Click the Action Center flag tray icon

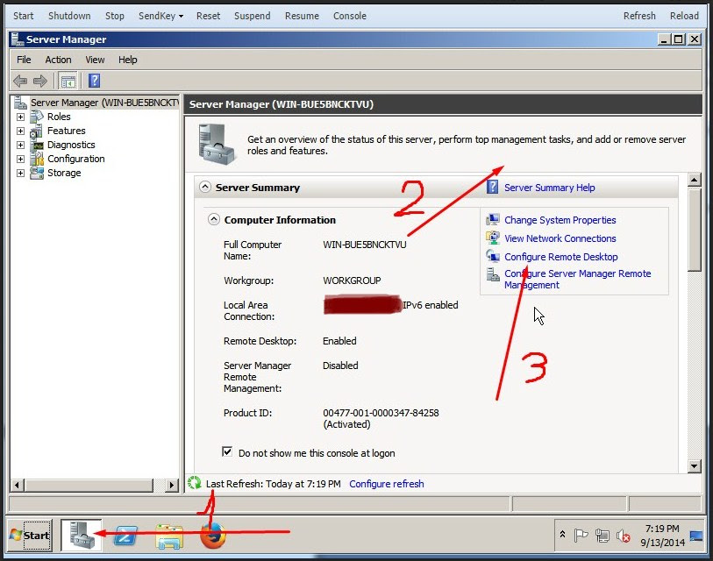pos(581,536)
